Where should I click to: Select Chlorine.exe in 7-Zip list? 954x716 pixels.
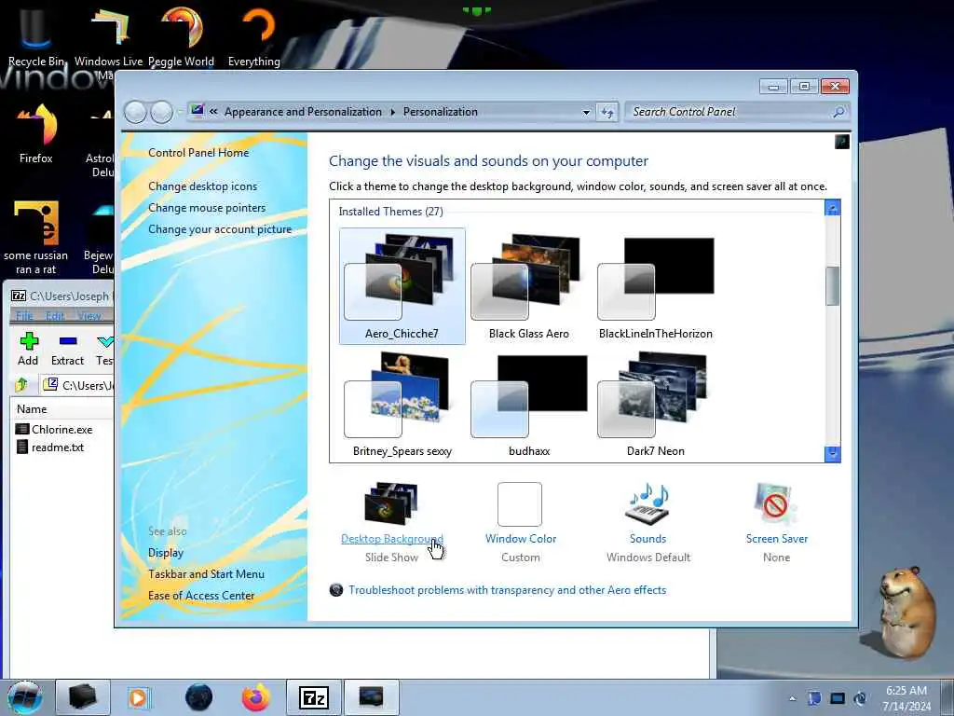[55, 429]
